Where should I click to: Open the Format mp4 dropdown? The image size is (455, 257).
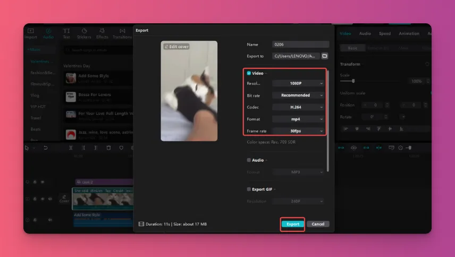pyautogui.click(x=298, y=119)
